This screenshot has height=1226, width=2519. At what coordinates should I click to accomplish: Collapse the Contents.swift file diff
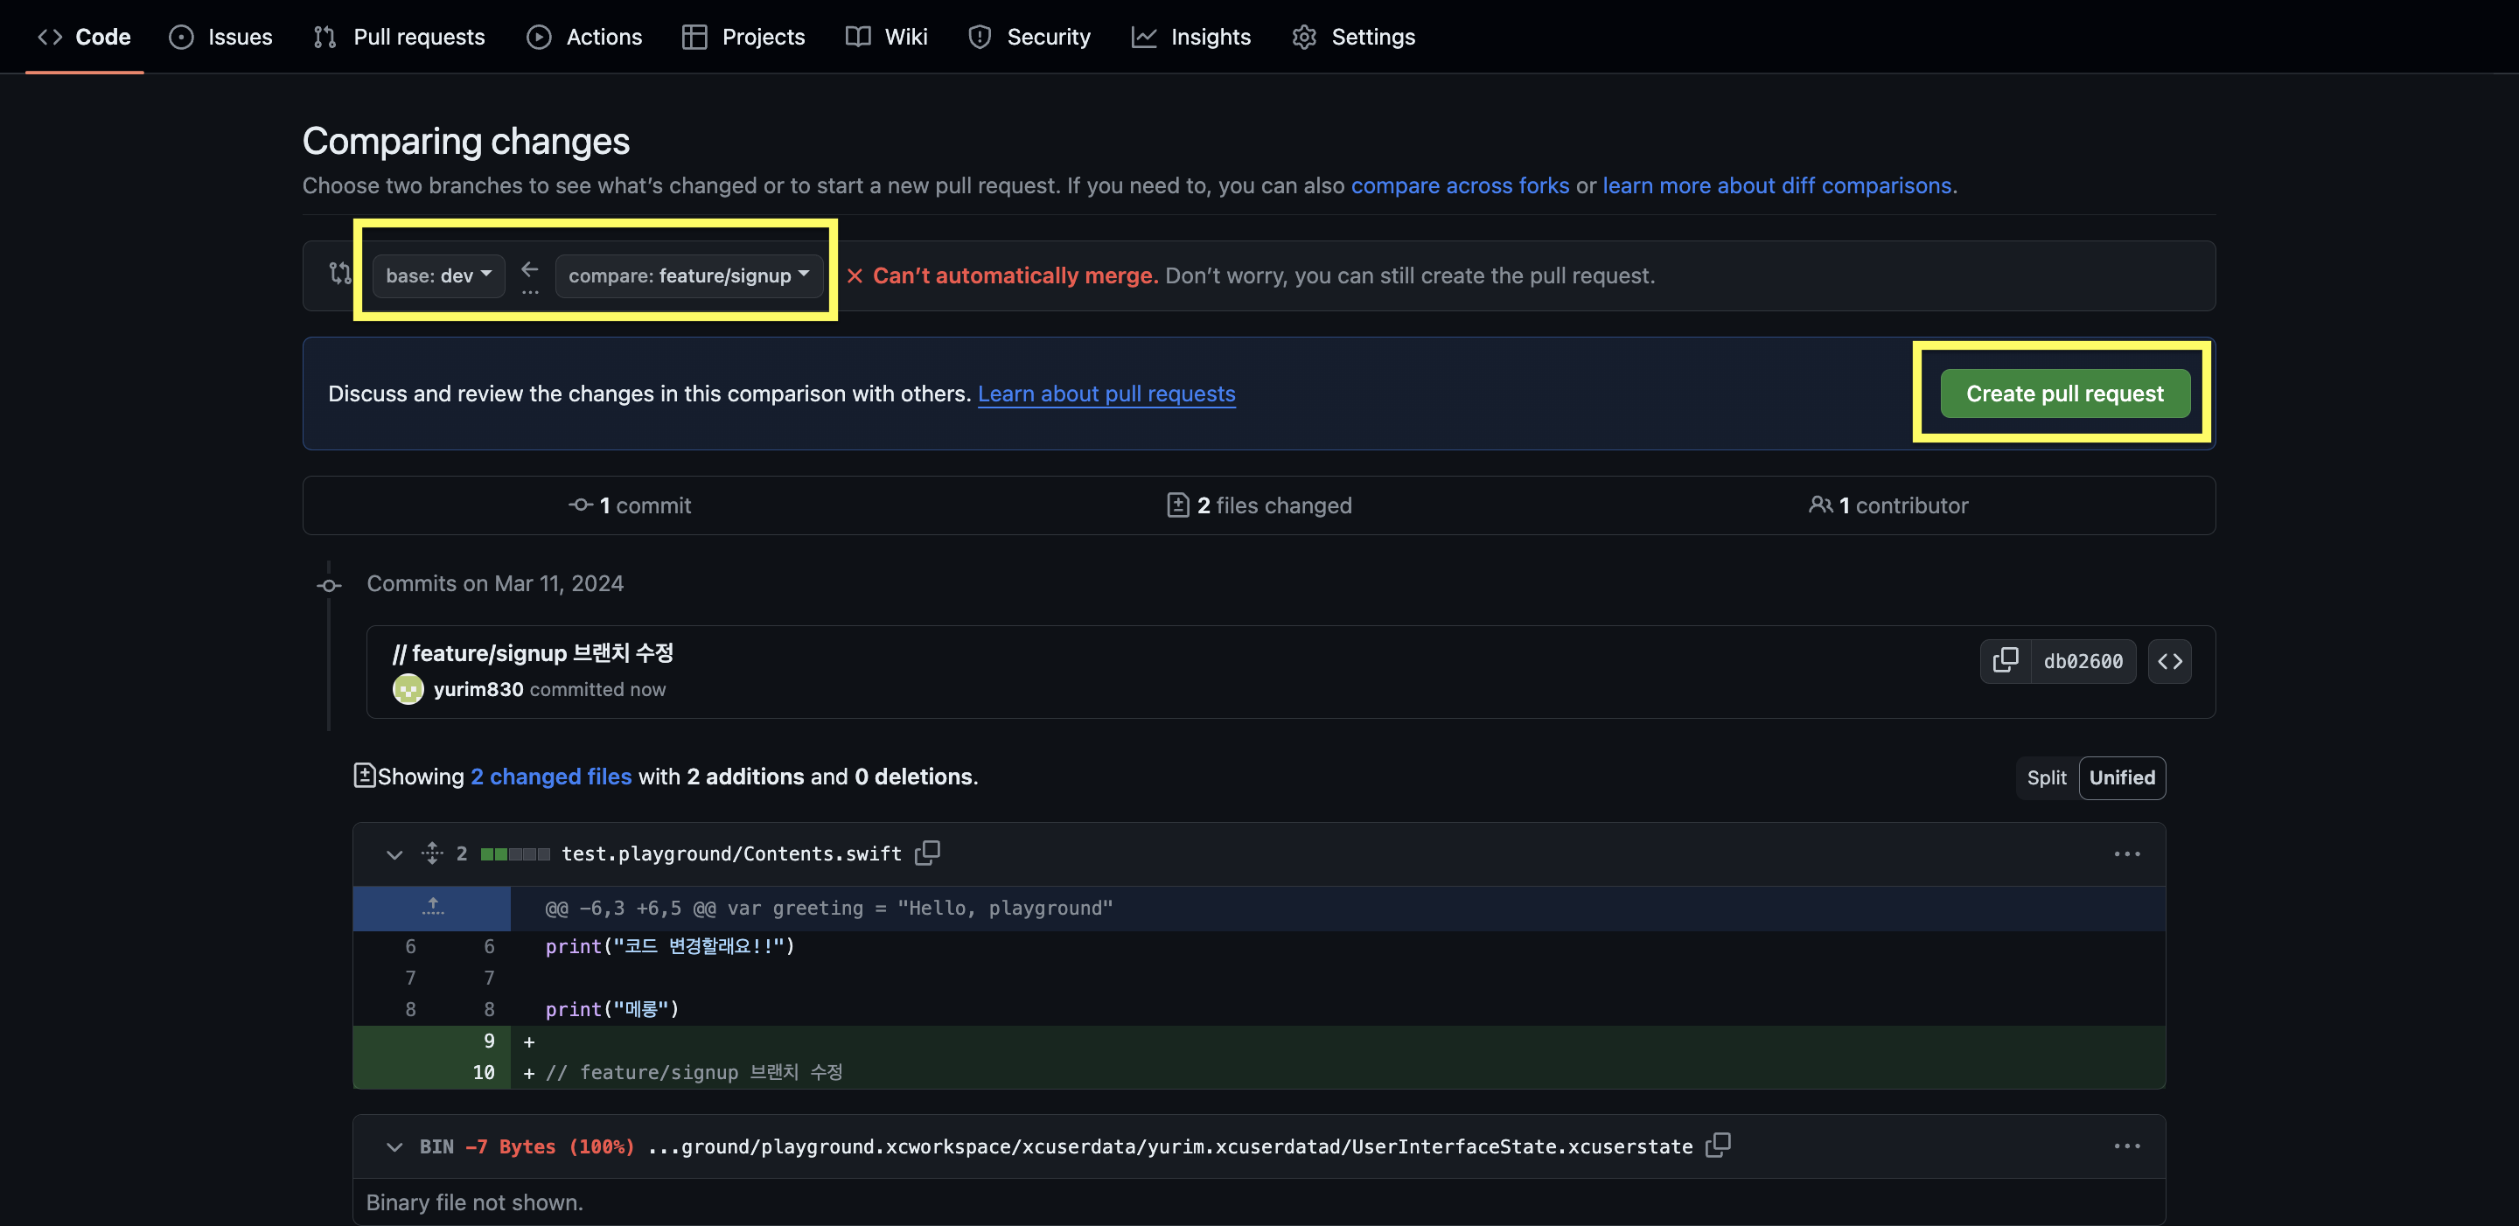pos(394,854)
